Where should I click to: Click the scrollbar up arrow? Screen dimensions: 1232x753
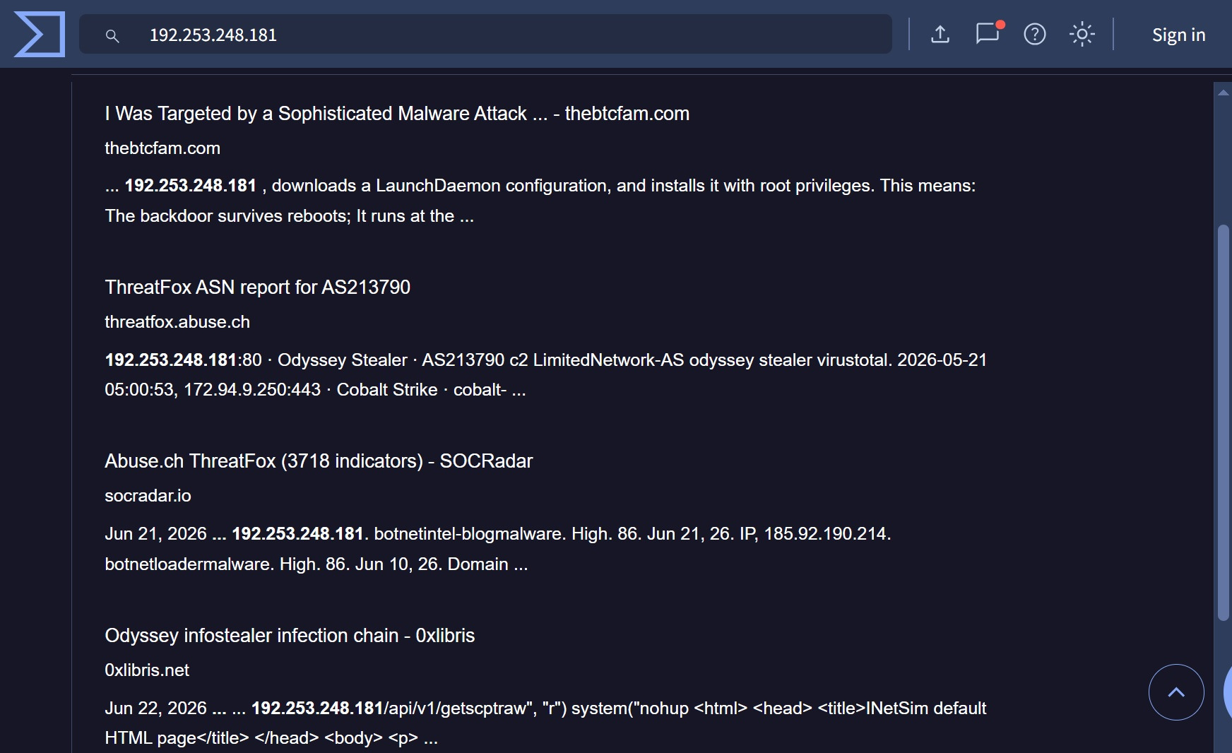click(x=1224, y=93)
